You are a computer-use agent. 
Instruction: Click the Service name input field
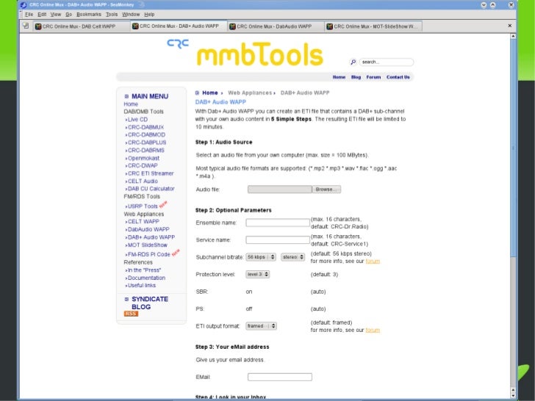point(278,239)
